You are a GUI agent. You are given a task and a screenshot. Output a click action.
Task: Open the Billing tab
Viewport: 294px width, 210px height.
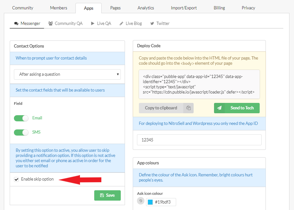click(x=219, y=8)
